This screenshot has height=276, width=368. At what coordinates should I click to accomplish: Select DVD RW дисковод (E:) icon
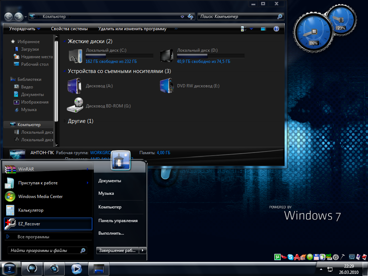pyautogui.click(x=167, y=86)
